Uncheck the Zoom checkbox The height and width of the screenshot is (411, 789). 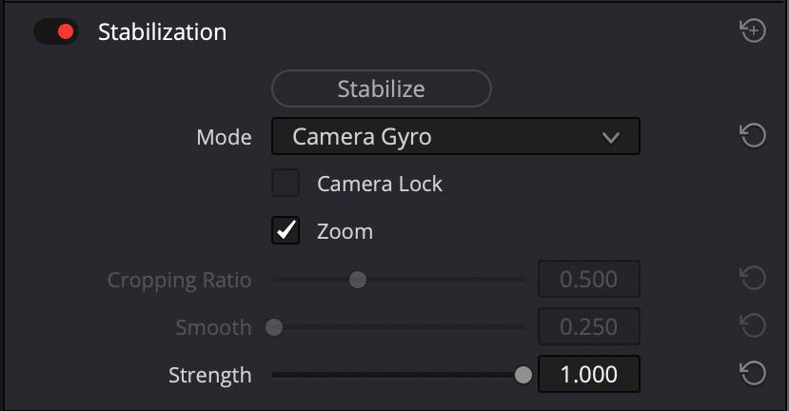(286, 230)
